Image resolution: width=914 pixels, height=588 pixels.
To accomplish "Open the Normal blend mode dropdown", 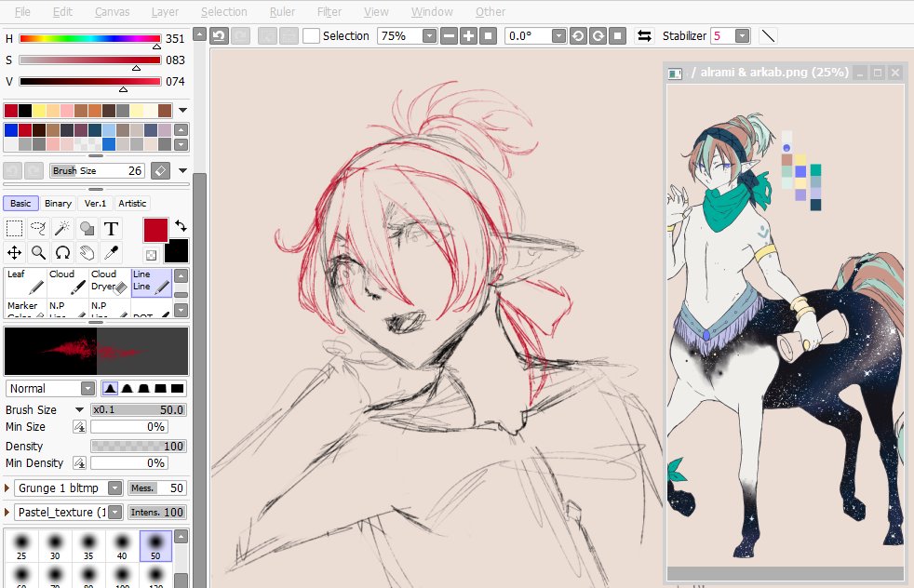I will click(x=88, y=389).
